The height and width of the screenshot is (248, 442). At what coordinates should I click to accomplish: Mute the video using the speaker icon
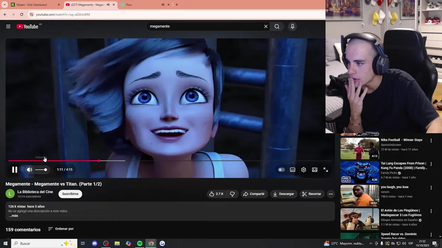[29, 169]
